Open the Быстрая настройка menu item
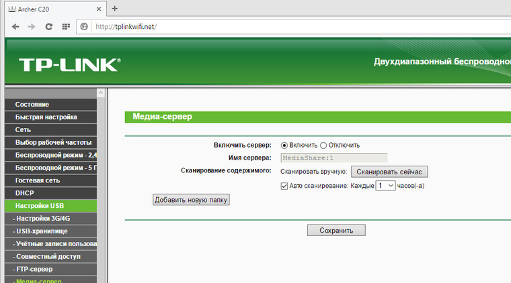511x283 pixels. pos(51,117)
